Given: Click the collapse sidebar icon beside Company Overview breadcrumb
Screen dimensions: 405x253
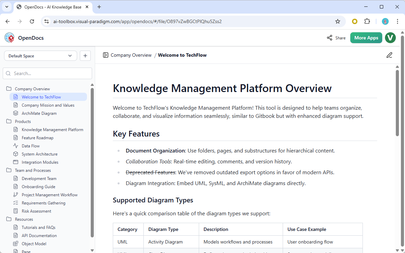Looking at the screenshot, I should coord(105,55).
